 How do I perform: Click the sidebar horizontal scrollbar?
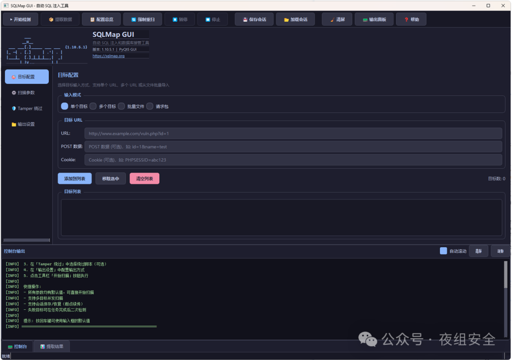tap(27, 240)
